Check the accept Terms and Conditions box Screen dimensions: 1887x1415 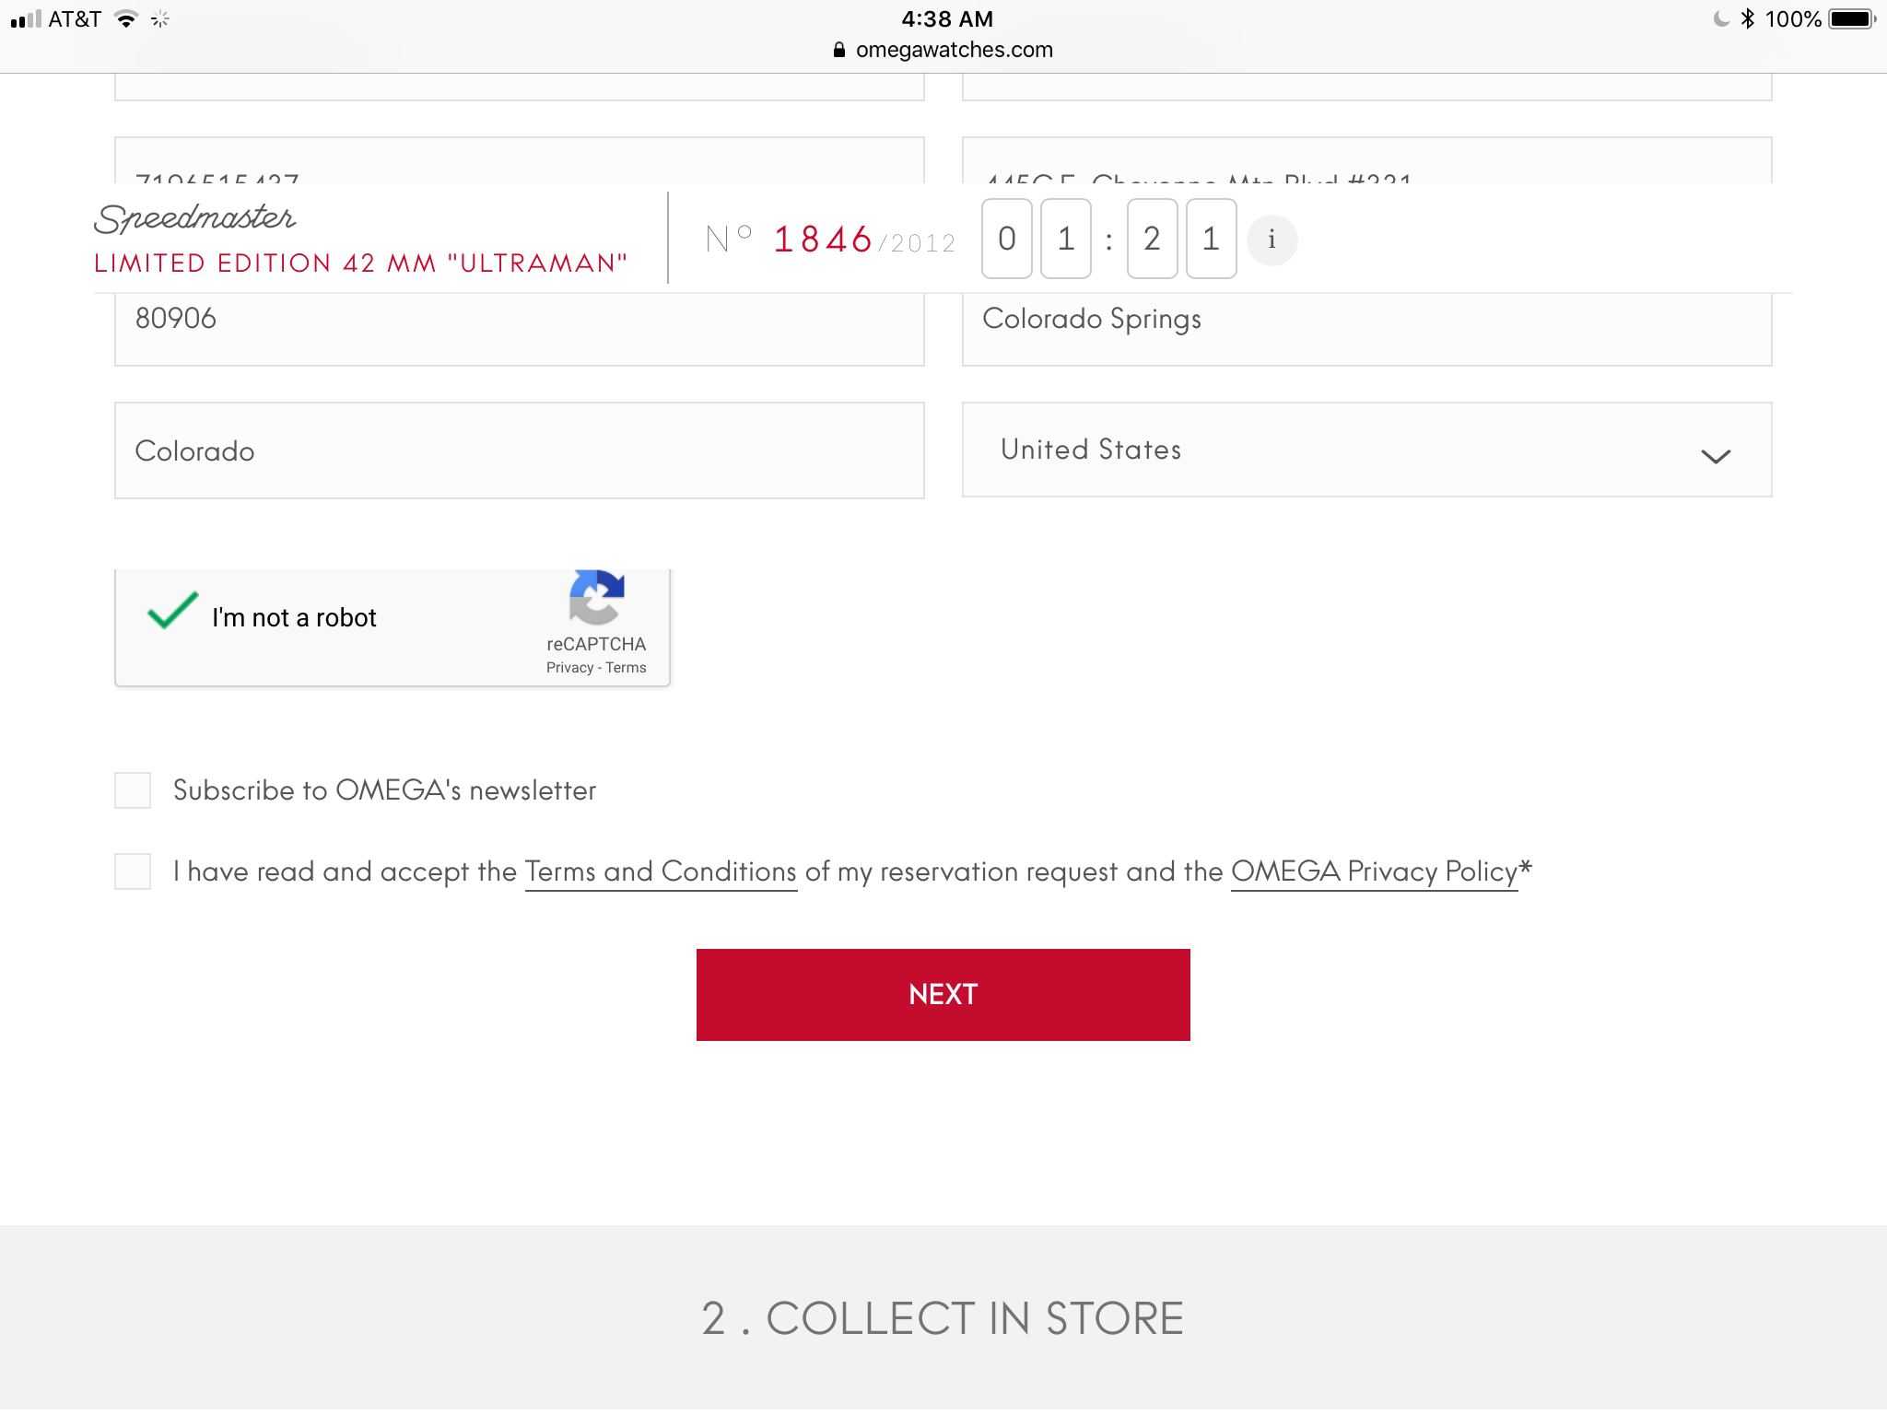(133, 871)
